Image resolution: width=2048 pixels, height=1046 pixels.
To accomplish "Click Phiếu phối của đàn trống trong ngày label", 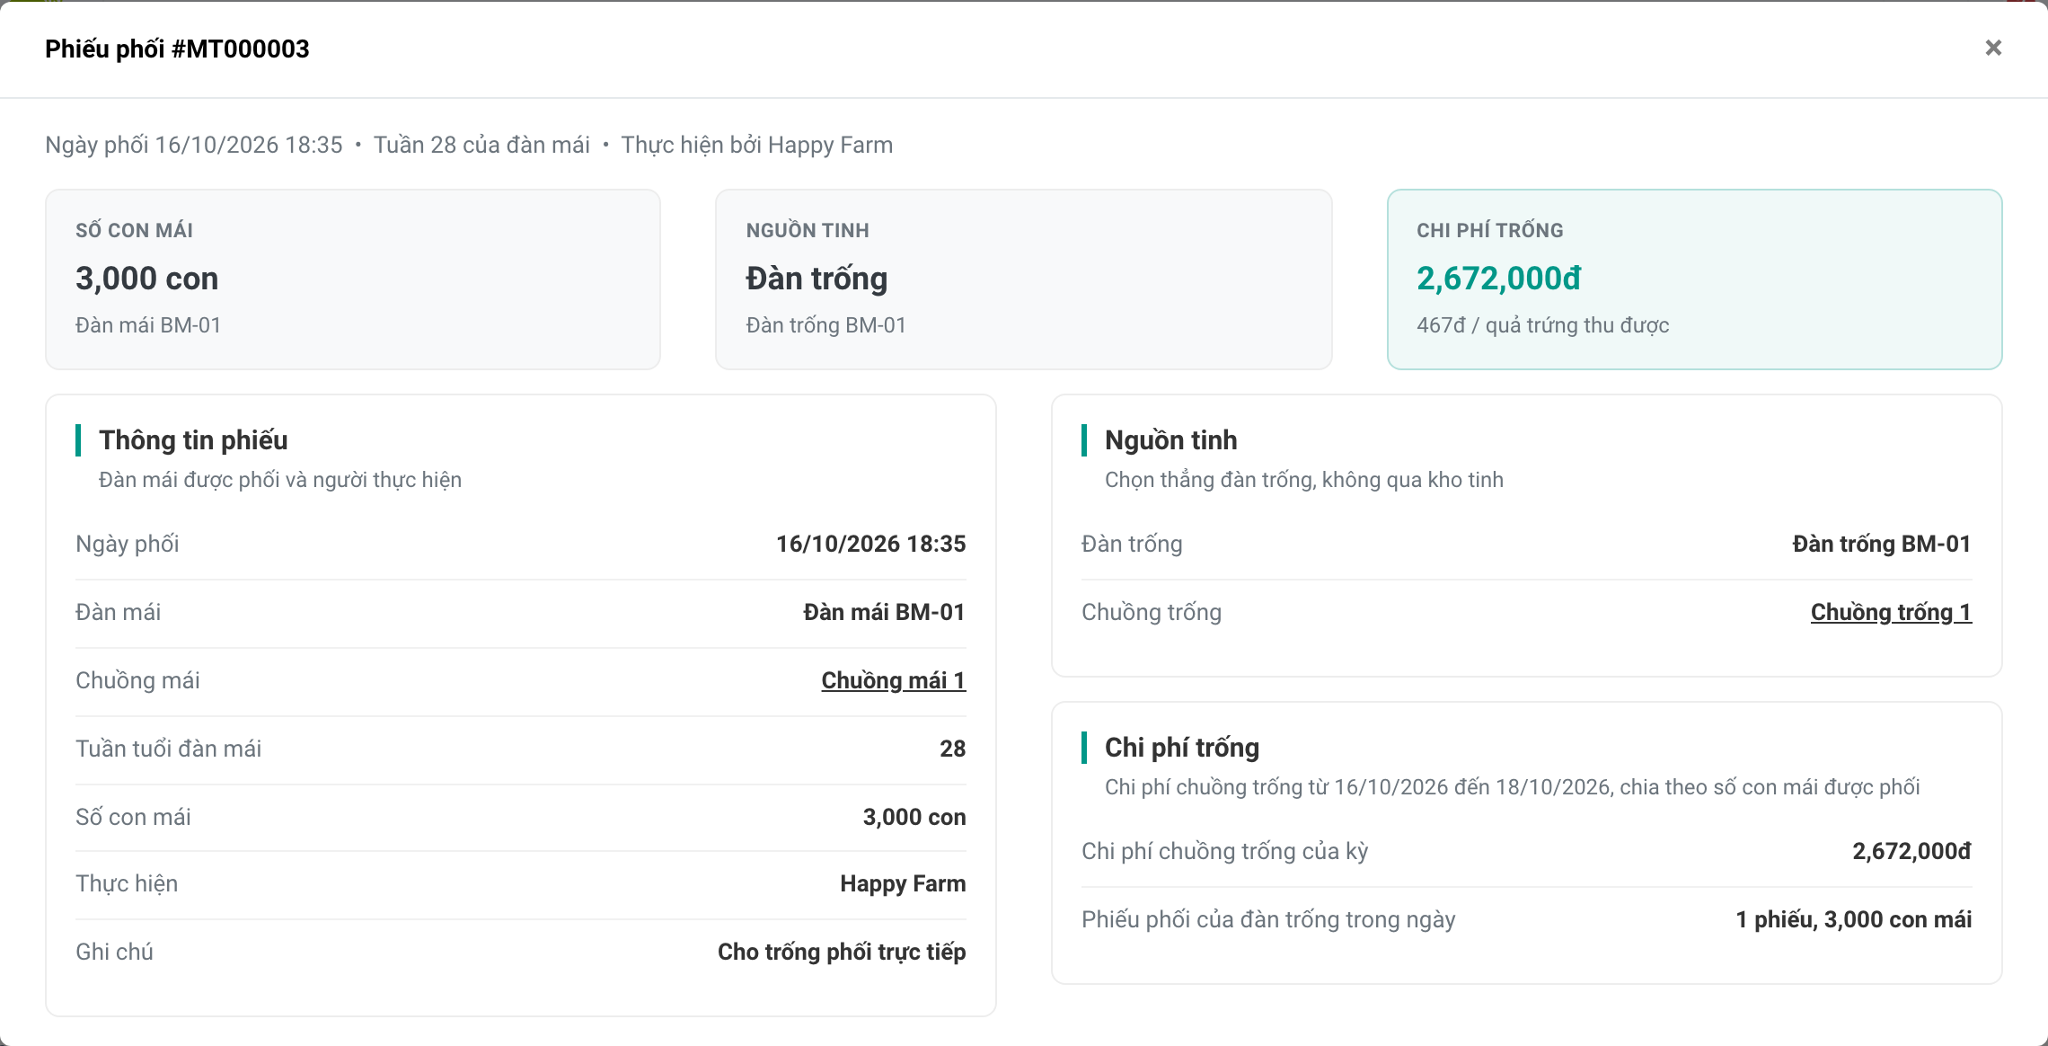I will pyautogui.click(x=1267, y=919).
